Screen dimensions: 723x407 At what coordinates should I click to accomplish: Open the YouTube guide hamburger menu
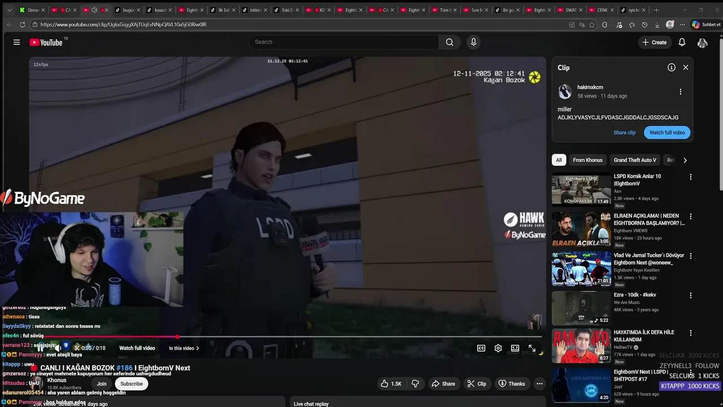16,42
